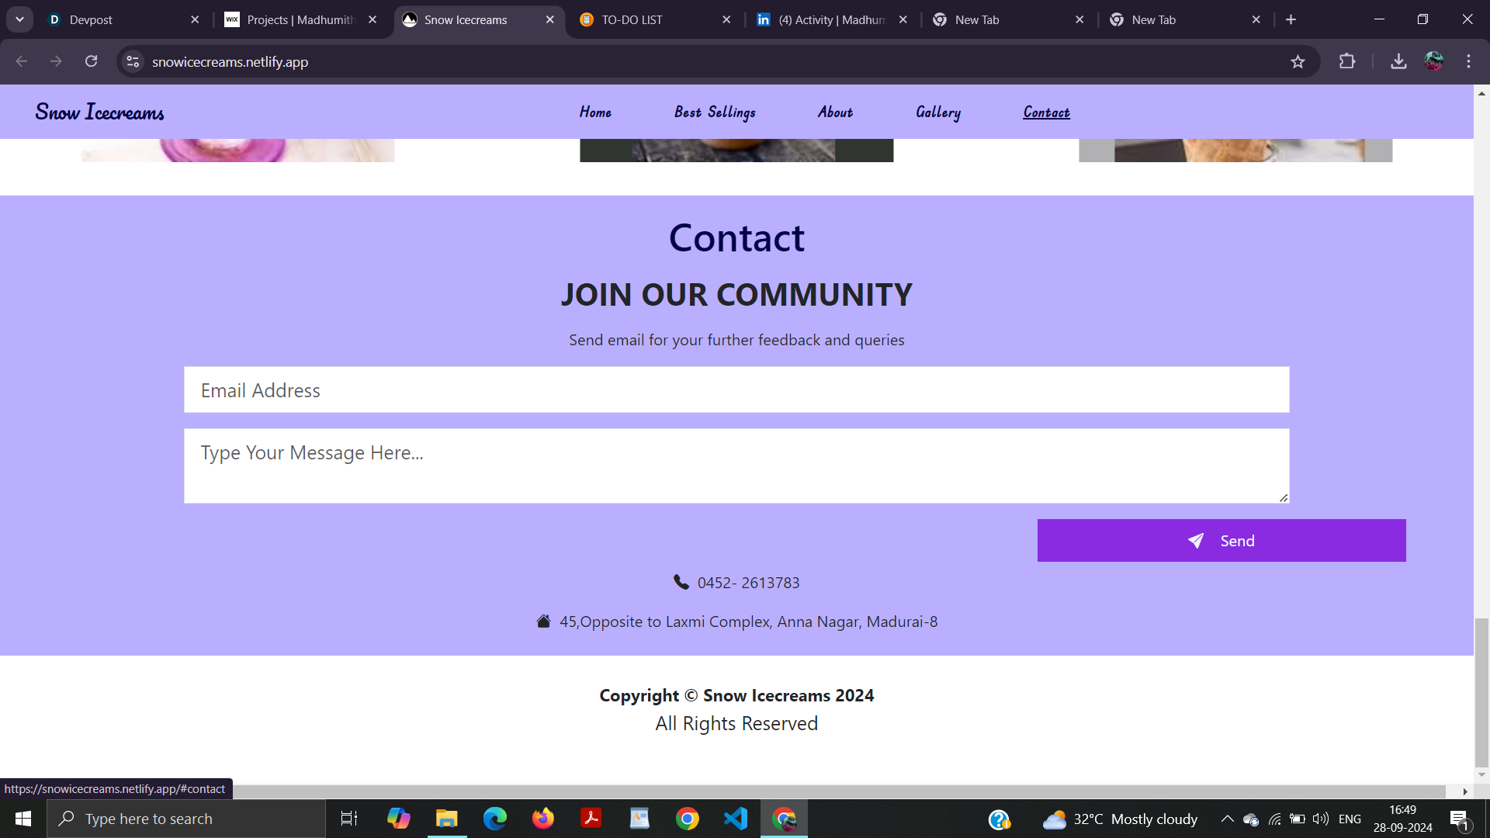Click the Email Address field

(736, 390)
